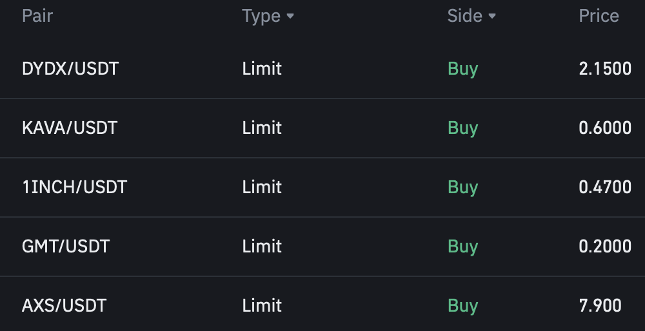Click the Pair column header

[37, 16]
